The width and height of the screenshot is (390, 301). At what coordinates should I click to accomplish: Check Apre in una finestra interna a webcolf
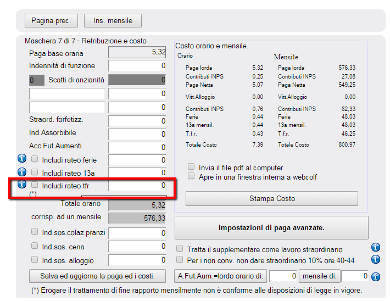[x=191, y=176]
